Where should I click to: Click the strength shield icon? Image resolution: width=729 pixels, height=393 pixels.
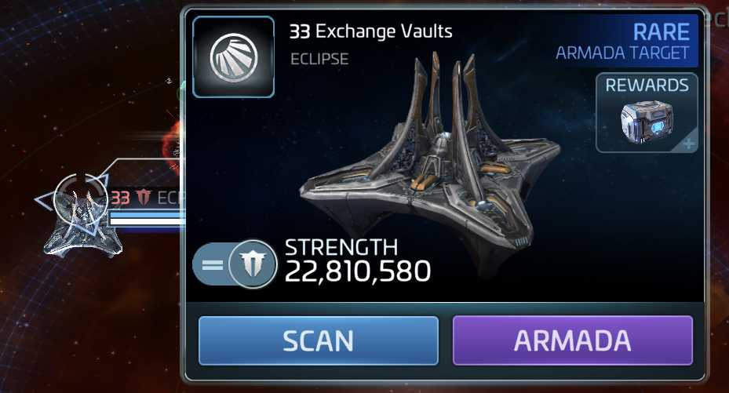[x=253, y=264]
